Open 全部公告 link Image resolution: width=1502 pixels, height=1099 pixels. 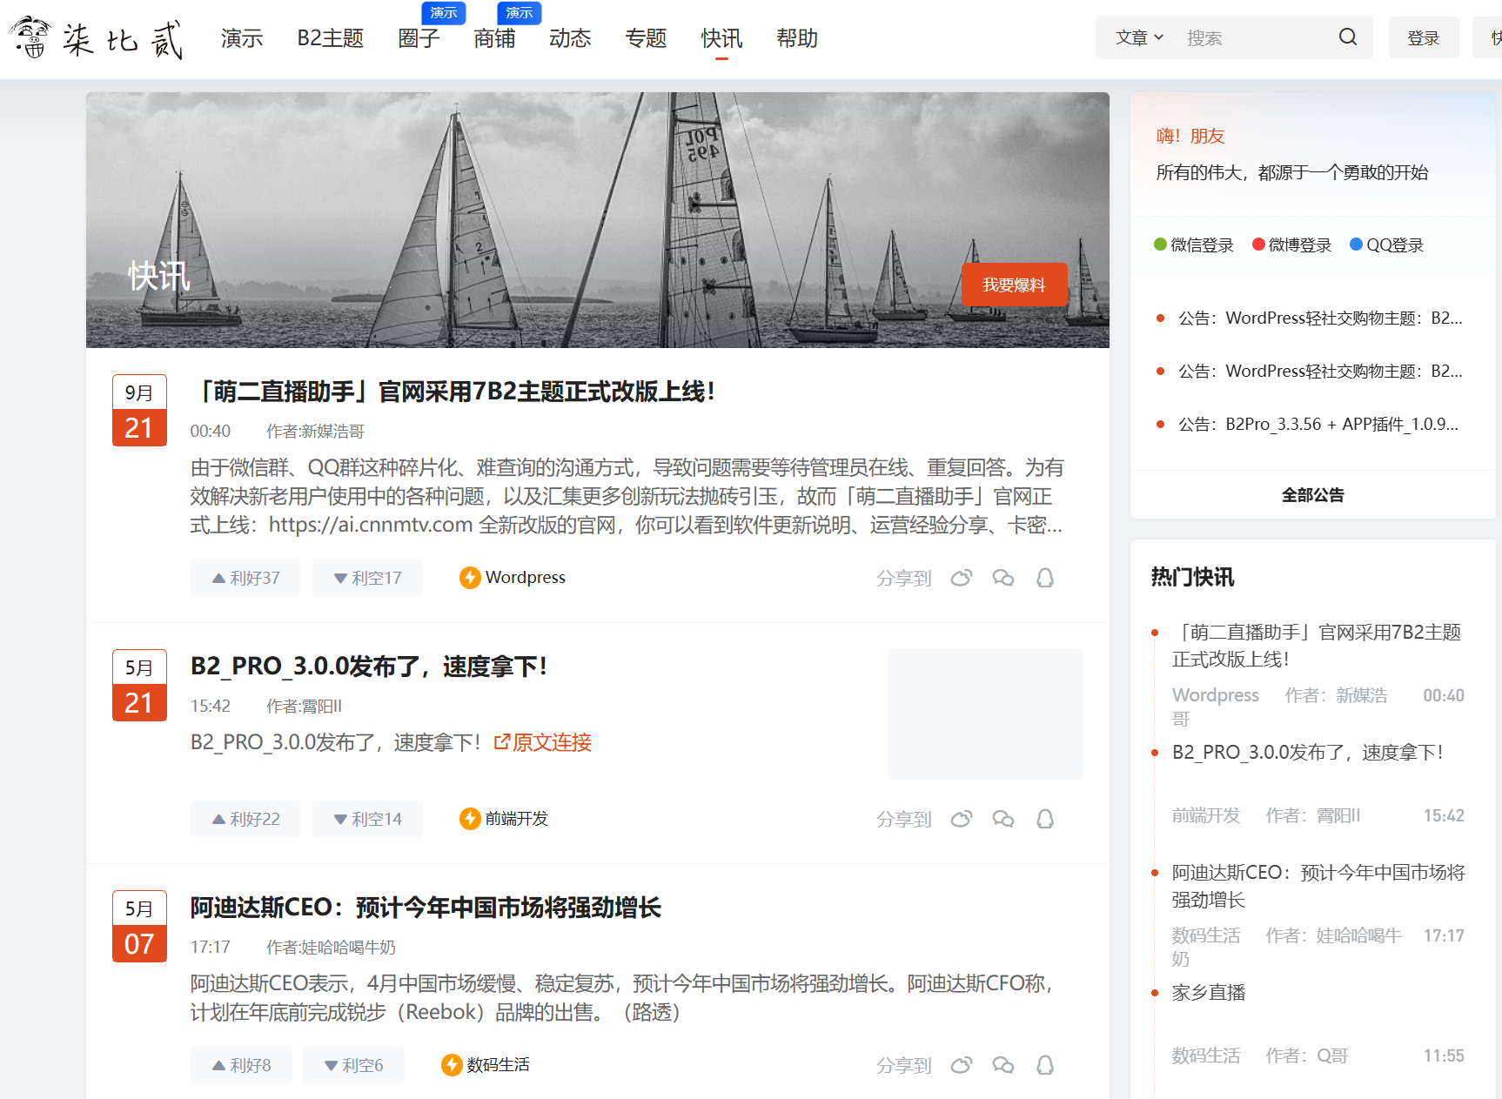1312,495
